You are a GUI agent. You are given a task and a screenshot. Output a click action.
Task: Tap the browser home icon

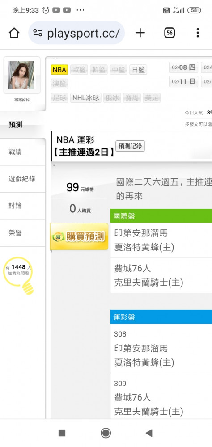(14, 33)
